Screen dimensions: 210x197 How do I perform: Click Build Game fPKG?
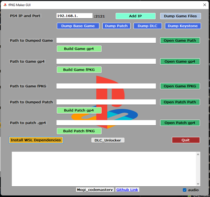click(x=79, y=70)
